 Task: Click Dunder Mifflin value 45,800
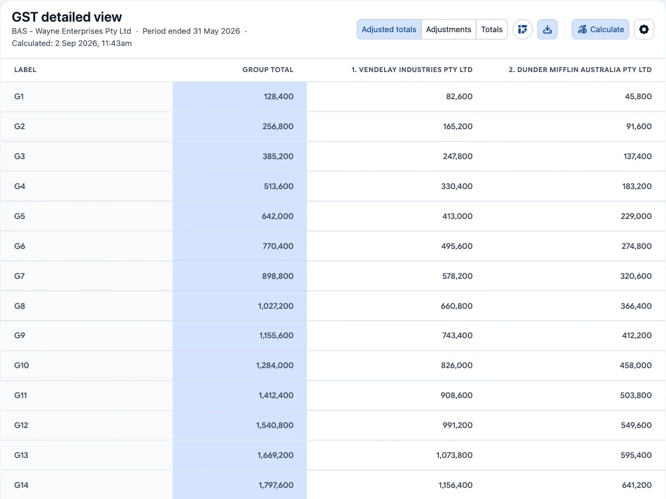click(x=638, y=96)
